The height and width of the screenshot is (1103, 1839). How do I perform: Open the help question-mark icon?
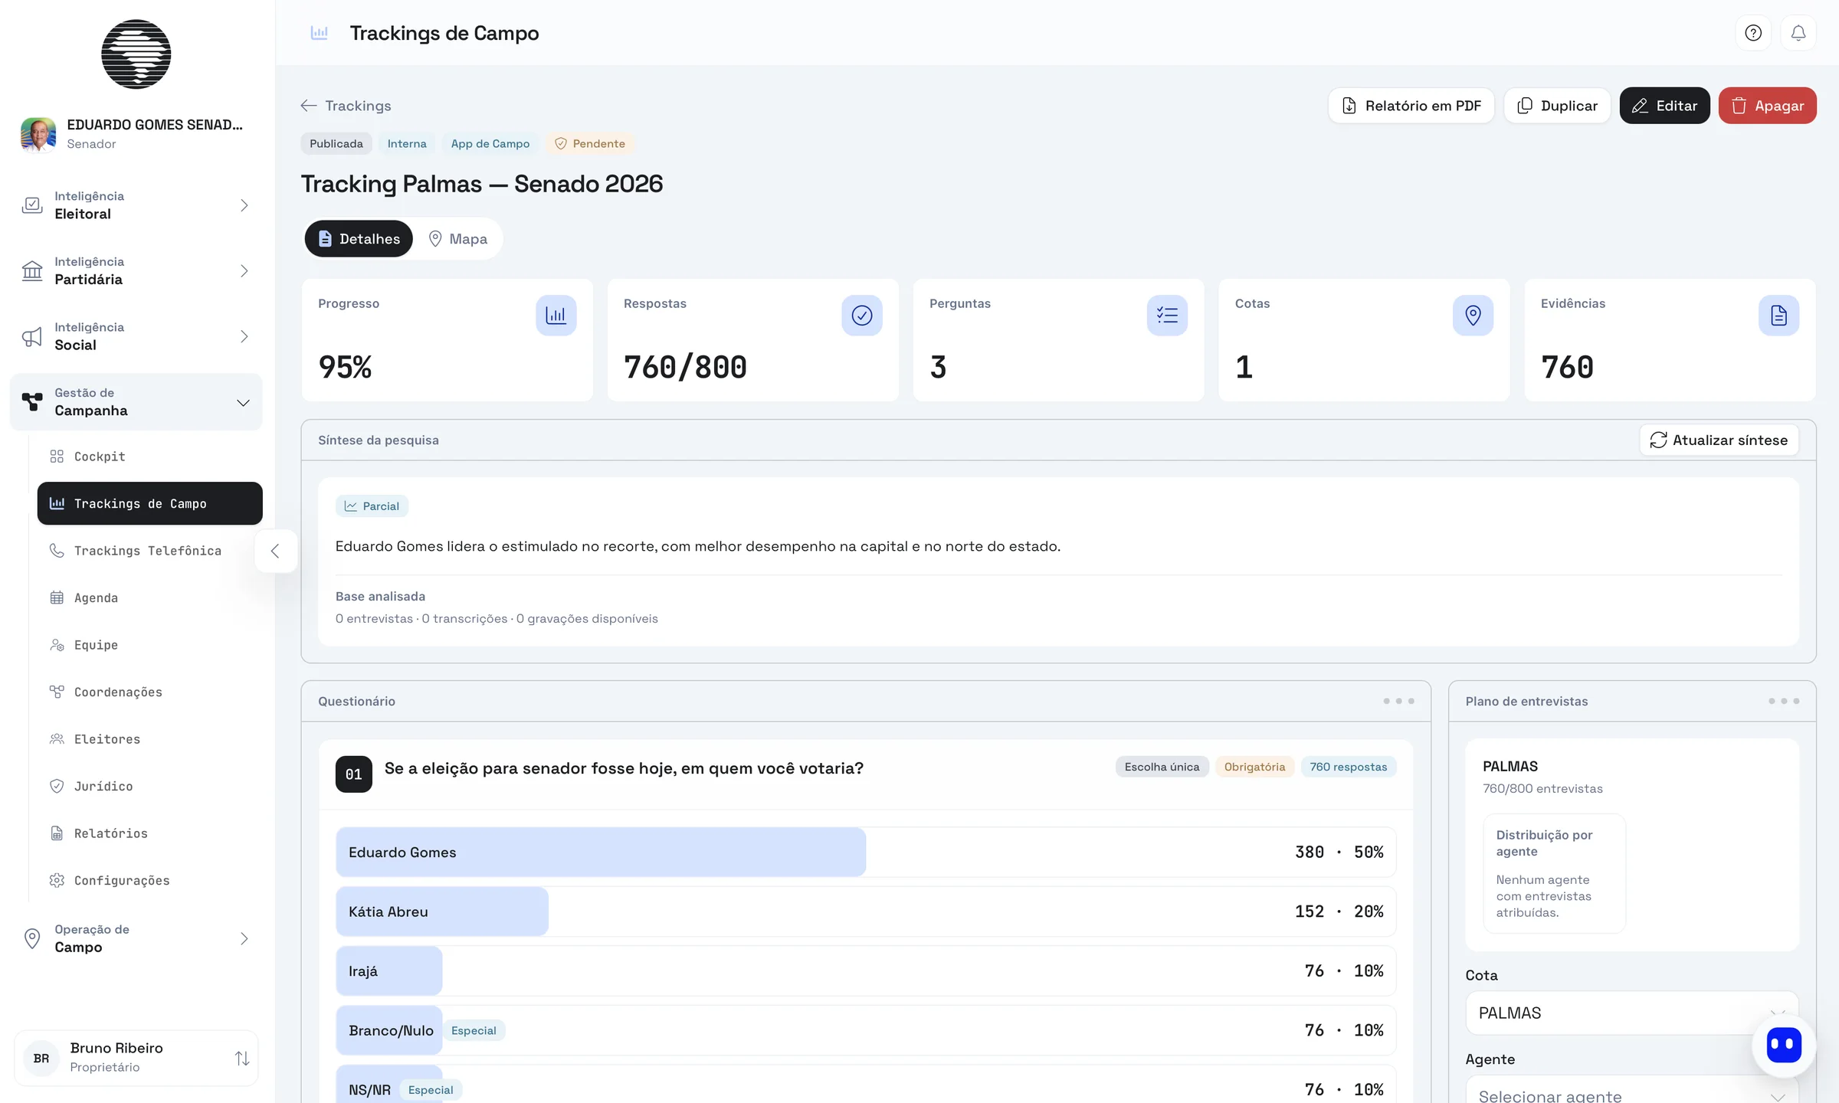[1753, 33]
